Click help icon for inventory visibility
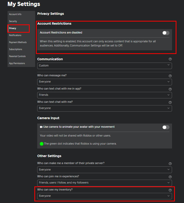This screenshot has height=203, width=184. (170, 190)
